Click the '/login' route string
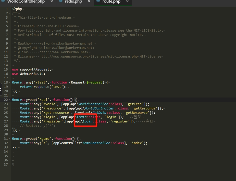This screenshot has height=181, width=236. [49, 117]
